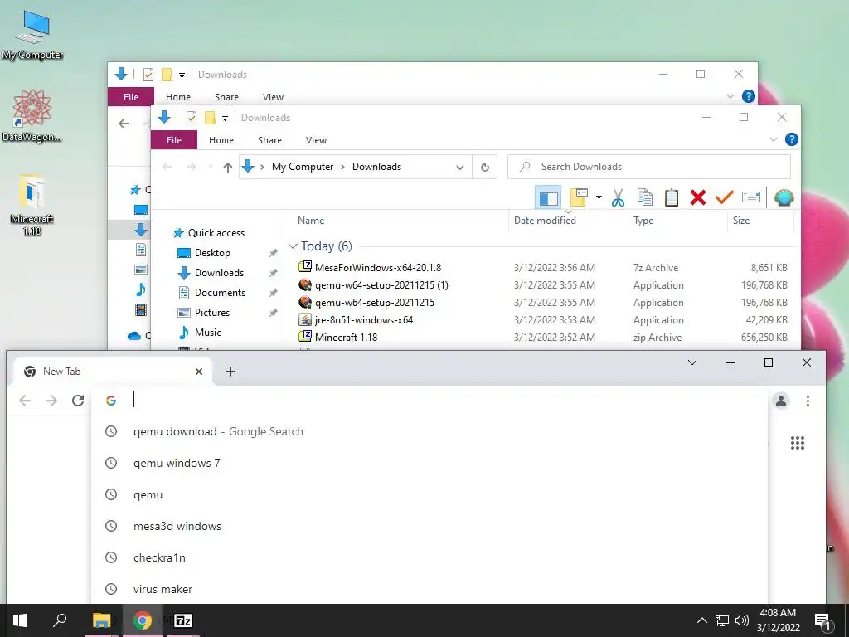Open the Home tab in the front Downloads window
849x637 pixels.
click(x=221, y=139)
